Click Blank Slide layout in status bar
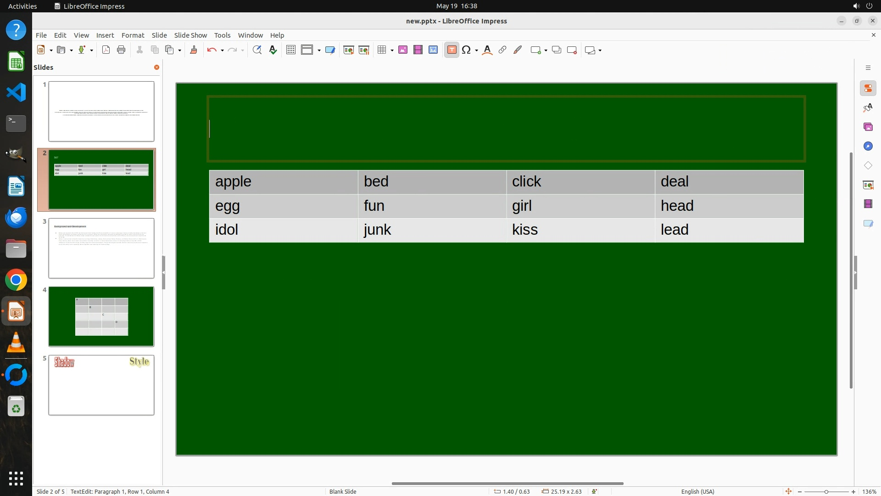 coord(343,491)
